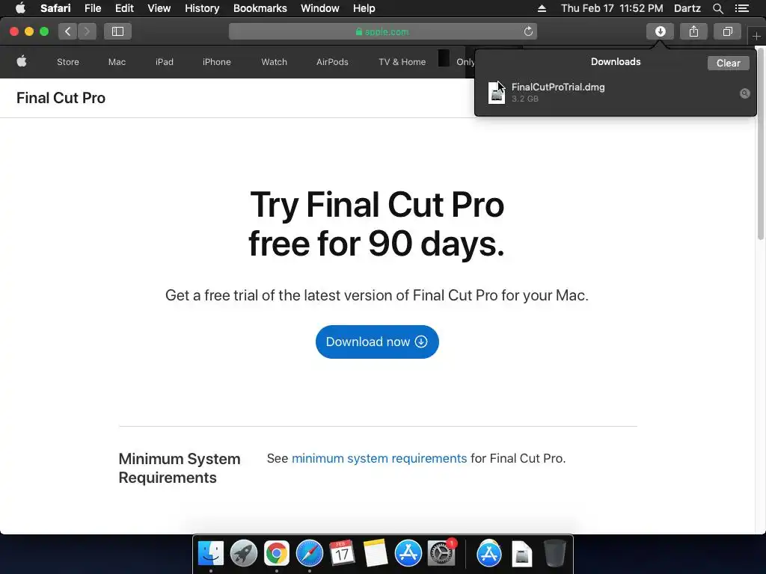The height and width of the screenshot is (574, 766).
Task: Open the Trash from the Dock
Action: [x=554, y=554]
